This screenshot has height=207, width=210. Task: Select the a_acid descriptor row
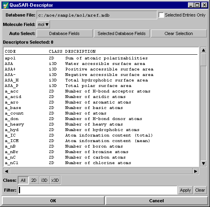pos(101,97)
